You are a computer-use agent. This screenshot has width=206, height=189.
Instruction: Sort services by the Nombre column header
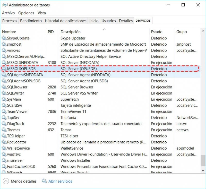(x=9, y=32)
